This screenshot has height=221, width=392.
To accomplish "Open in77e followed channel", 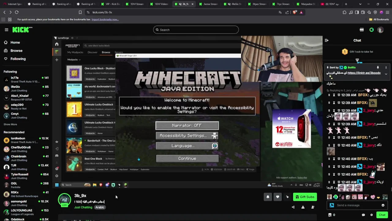I will point(26,79).
